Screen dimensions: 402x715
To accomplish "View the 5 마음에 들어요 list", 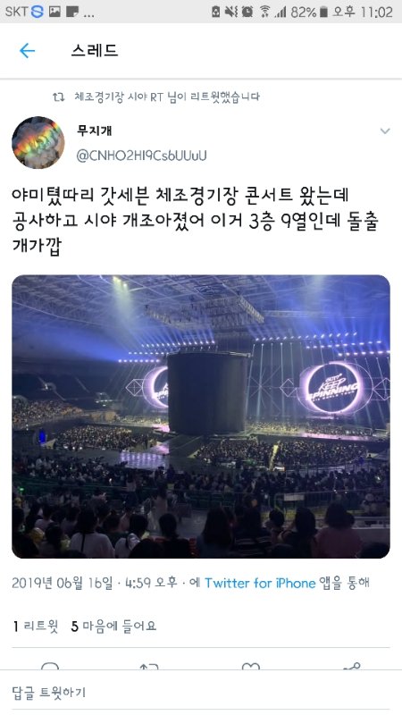I will [113, 627].
